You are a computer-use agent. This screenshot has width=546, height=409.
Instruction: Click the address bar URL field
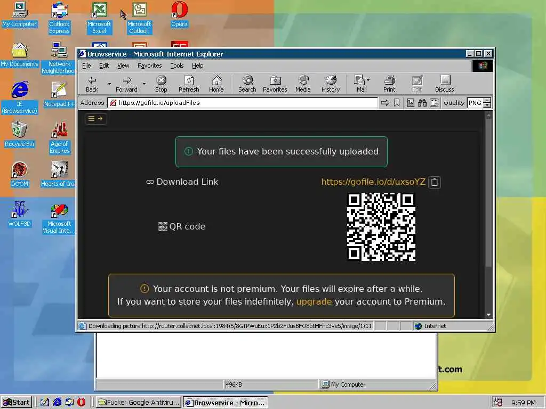point(243,103)
